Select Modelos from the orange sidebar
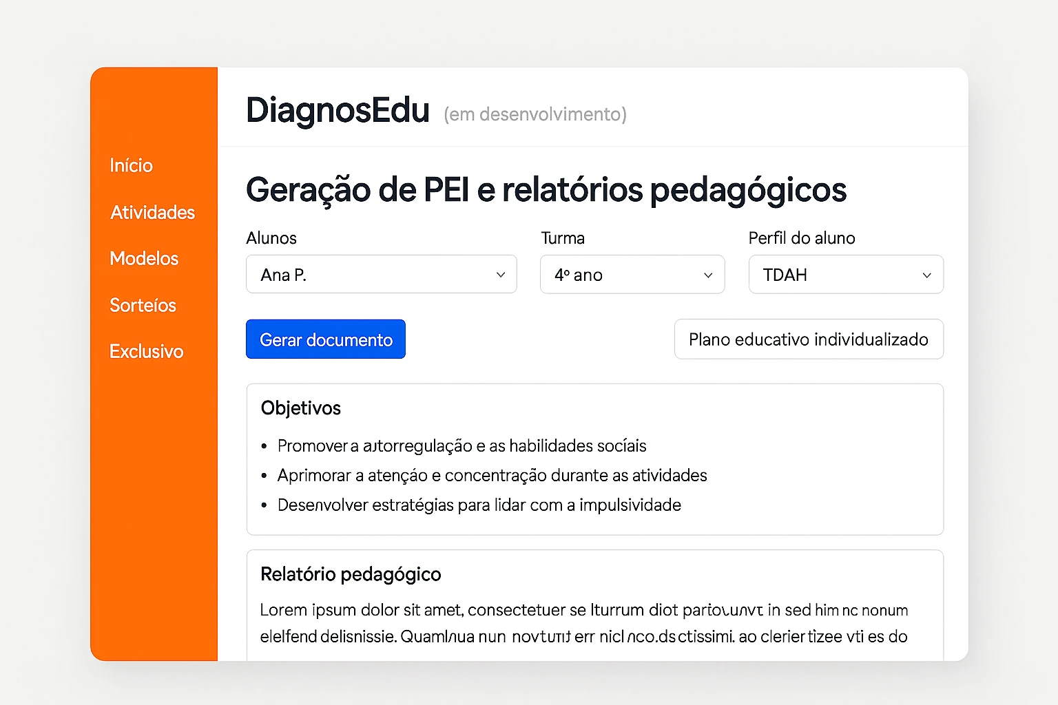The image size is (1058, 705). pos(144,259)
